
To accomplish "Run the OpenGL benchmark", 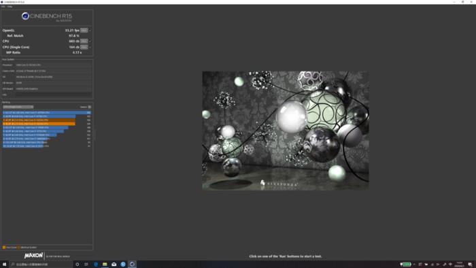I will coord(84,31).
